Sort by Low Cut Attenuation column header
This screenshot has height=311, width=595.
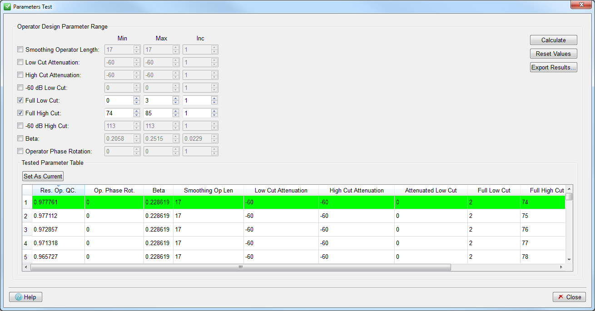point(281,190)
